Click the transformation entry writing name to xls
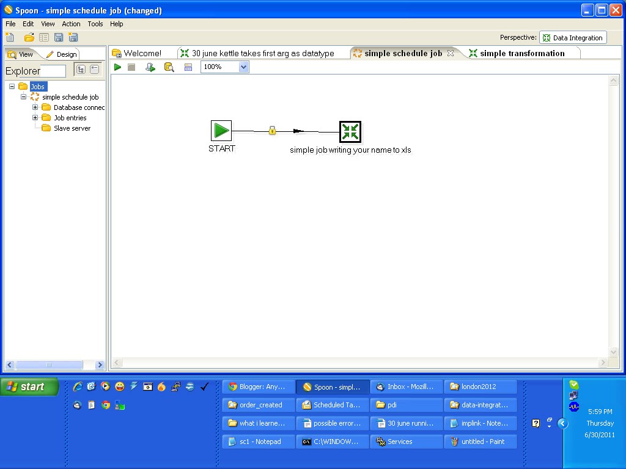Image resolution: width=626 pixels, height=469 pixels. (x=350, y=130)
